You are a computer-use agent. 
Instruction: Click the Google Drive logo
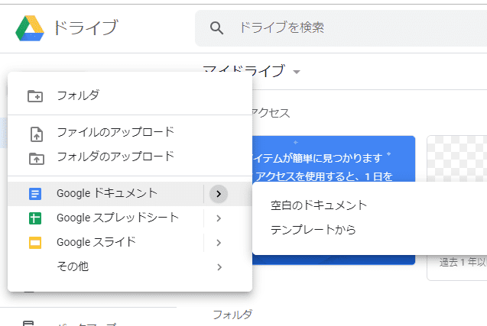(30, 28)
